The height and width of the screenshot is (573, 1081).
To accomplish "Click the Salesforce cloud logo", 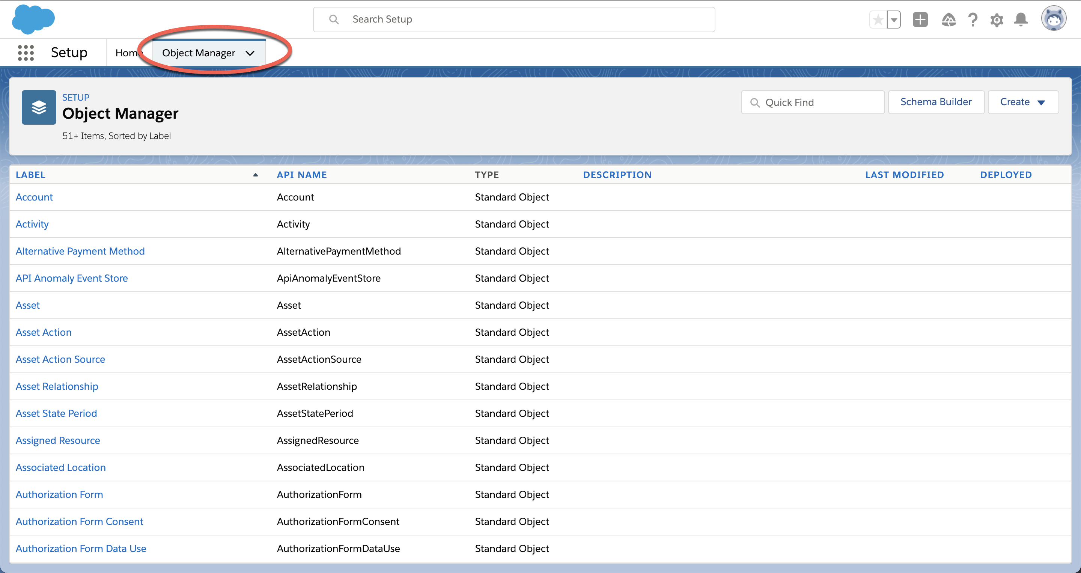I will [x=33, y=19].
